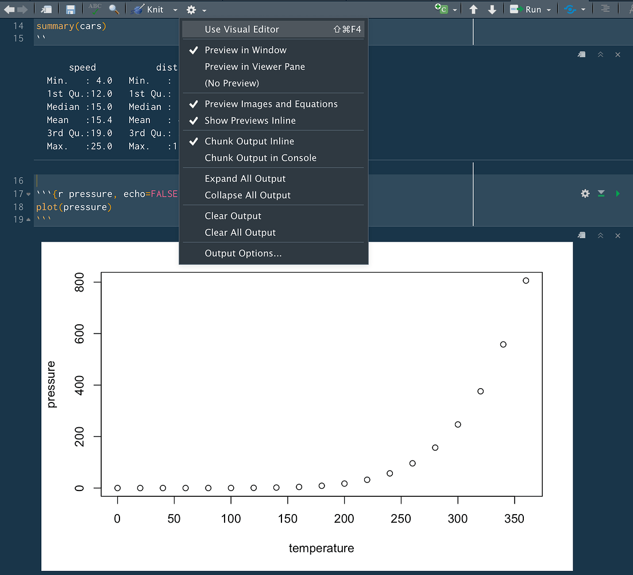Check spelling with the ABC toolbar icon
633x575 pixels.
coord(96,9)
